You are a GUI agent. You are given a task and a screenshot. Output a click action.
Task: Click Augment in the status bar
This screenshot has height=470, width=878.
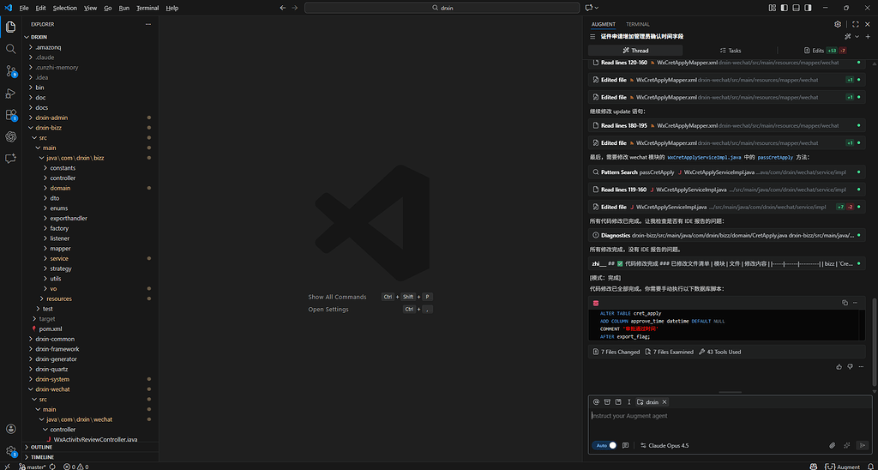(x=842, y=466)
